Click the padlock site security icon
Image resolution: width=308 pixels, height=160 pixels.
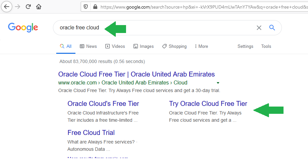95,7
